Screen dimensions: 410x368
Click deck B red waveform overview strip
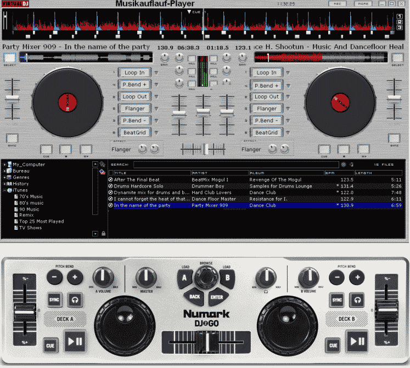pos(321,58)
